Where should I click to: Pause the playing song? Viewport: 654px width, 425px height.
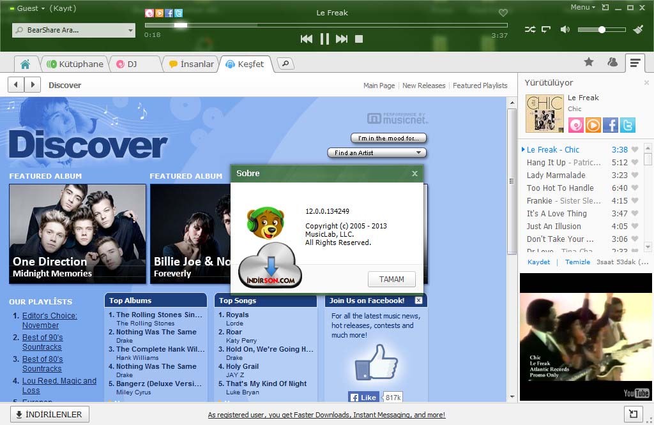click(x=324, y=39)
